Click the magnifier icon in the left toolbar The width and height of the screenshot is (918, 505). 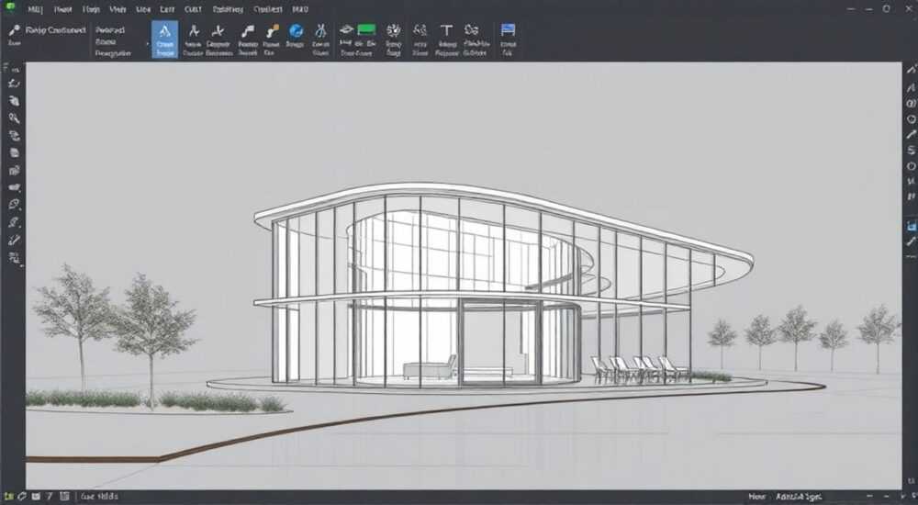(14, 118)
